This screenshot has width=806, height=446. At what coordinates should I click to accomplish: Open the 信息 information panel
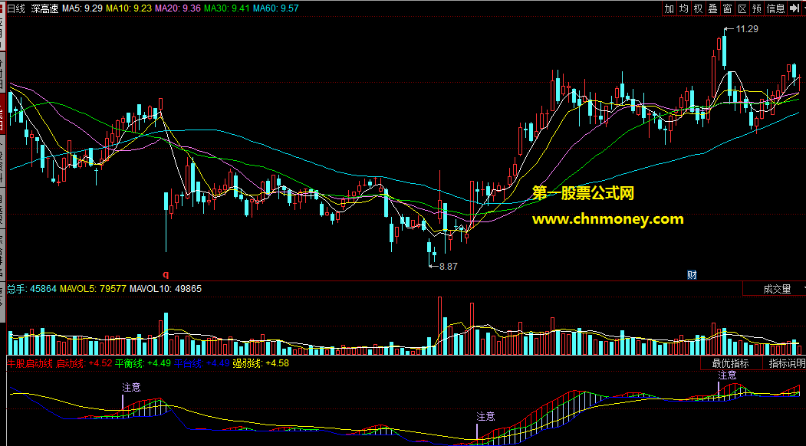(775, 8)
